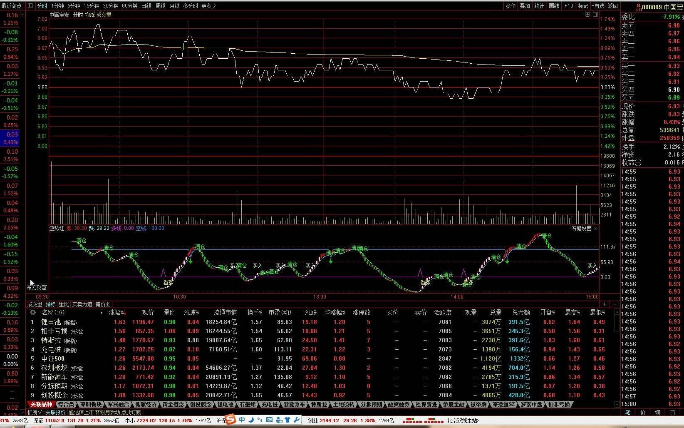
Task: Click the 竞价 toolbar button
Action: (x=511, y=6)
